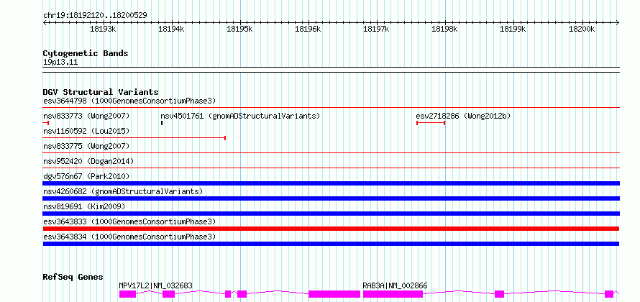Click the nsv1160592 red variant line
This screenshot has height=302, width=640.
tap(134, 138)
